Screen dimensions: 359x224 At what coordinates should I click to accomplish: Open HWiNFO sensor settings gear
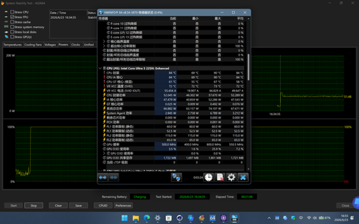(231, 177)
